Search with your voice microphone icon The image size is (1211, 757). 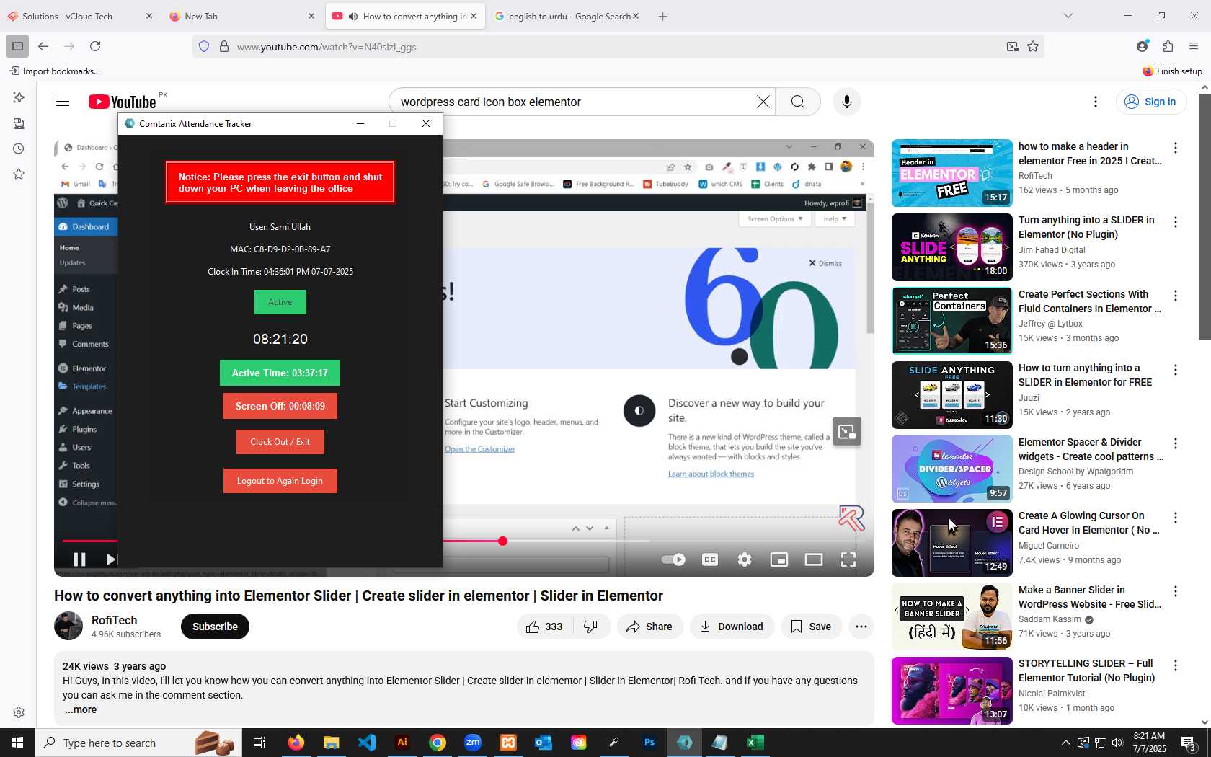tap(847, 102)
